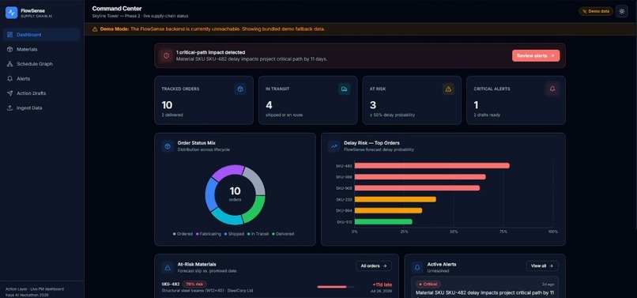Click the +11d late label
637x298 pixels.
pos(383,285)
